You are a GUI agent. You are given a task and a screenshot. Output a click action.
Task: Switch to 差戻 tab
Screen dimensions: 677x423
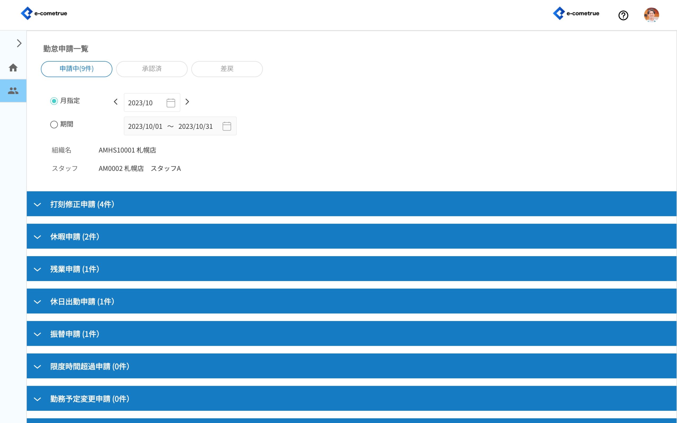tap(227, 69)
